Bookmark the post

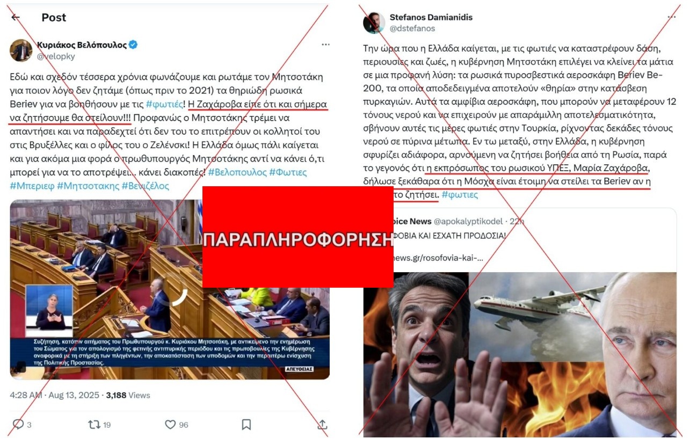[x=246, y=425]
